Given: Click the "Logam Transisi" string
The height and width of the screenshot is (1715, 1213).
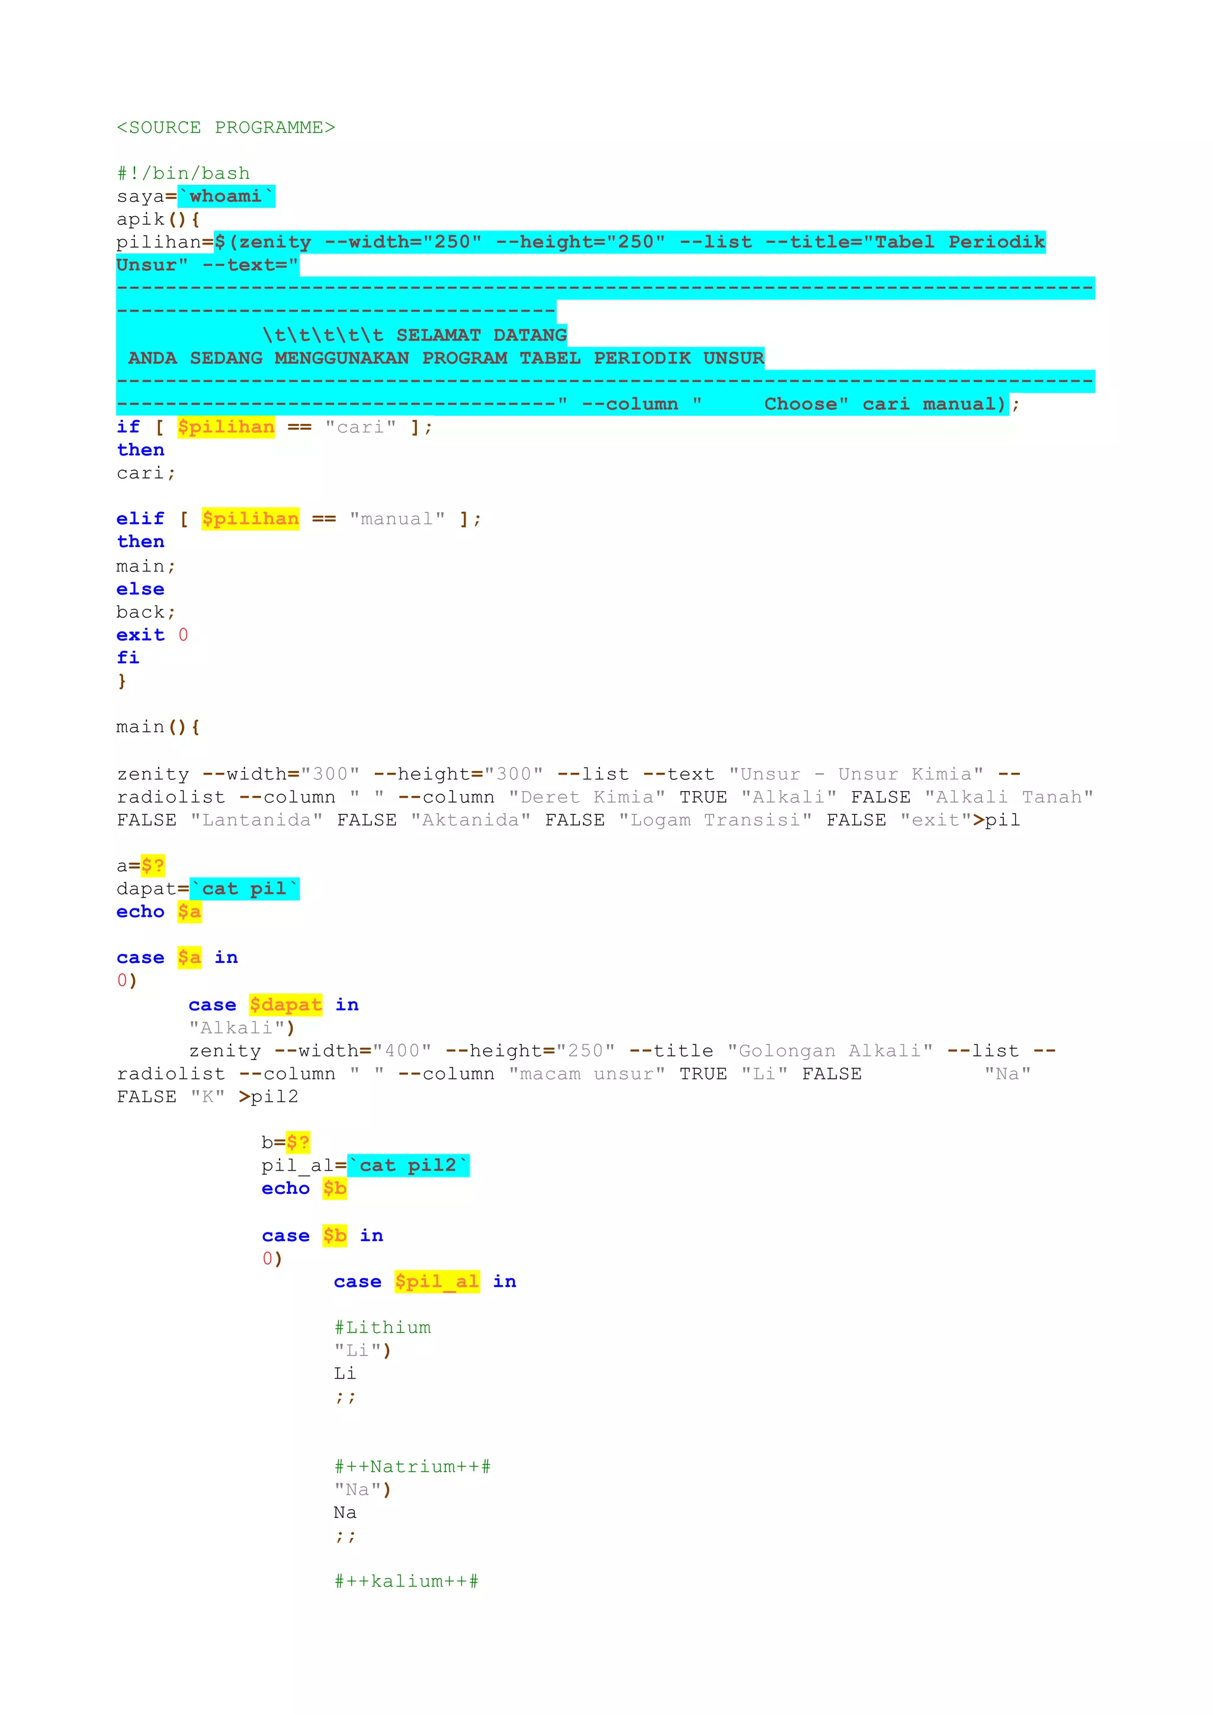Looking at the screenshot, I should click(x=715, y=820).
